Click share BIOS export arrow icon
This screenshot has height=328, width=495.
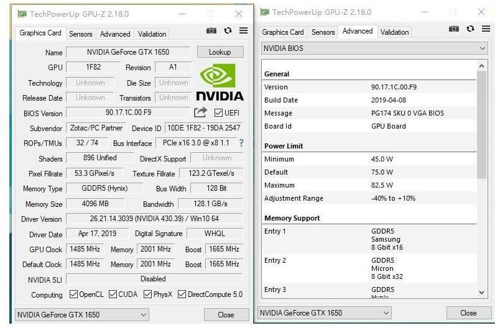point(200,112)
